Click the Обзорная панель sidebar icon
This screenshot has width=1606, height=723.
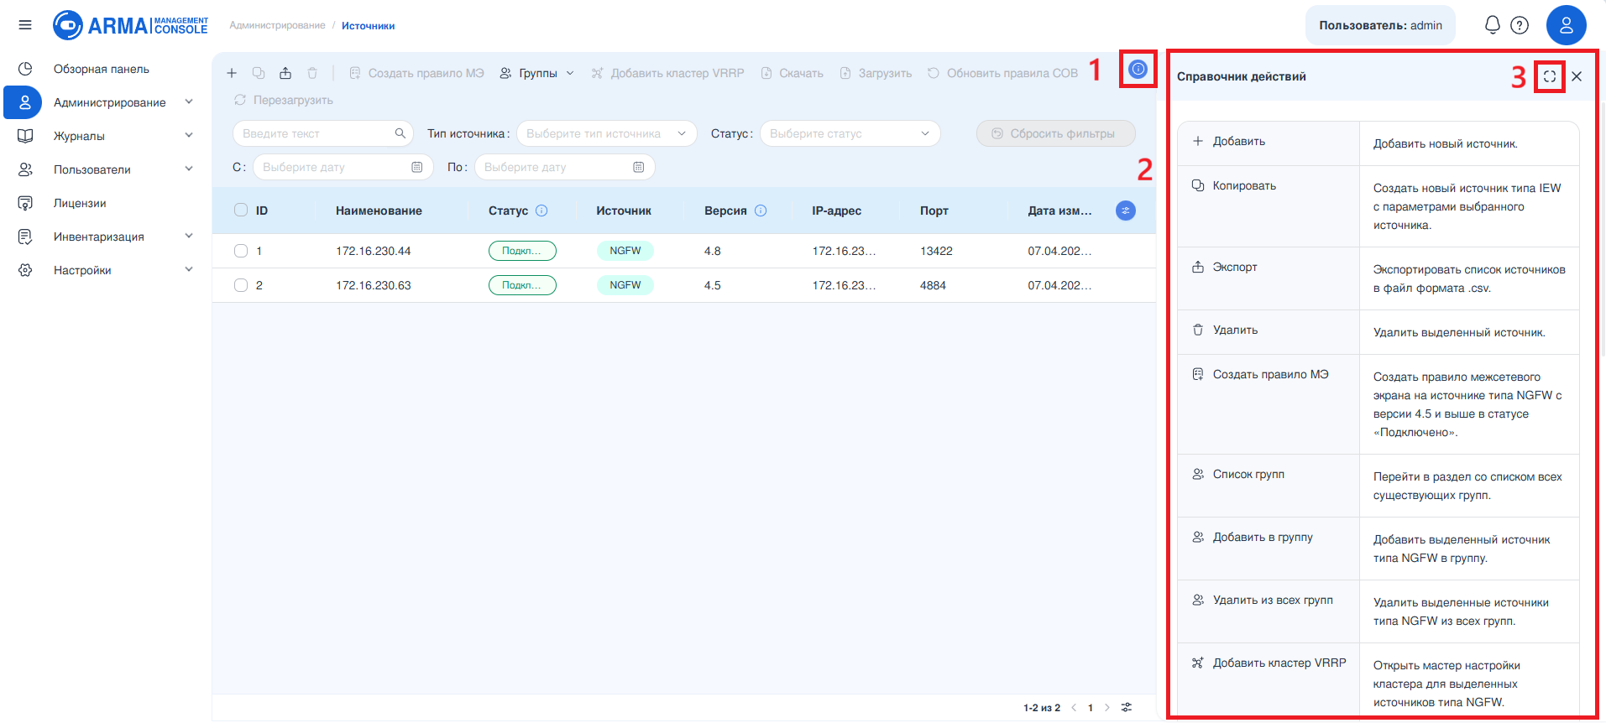pyautogui.click(x=25, y=69)
